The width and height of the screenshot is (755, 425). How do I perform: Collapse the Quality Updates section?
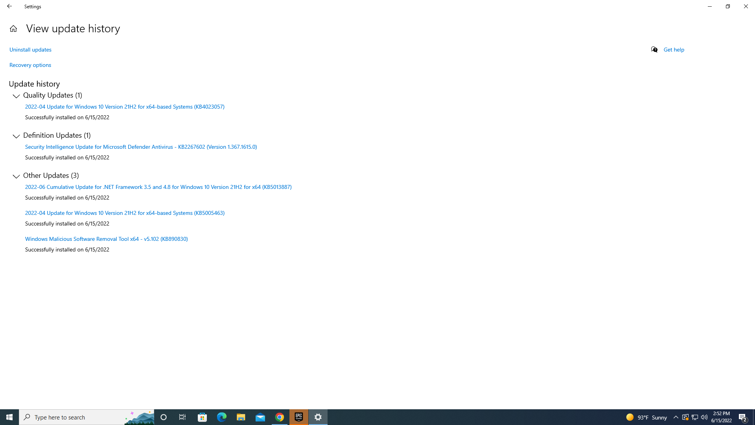[x=16, y=96]
